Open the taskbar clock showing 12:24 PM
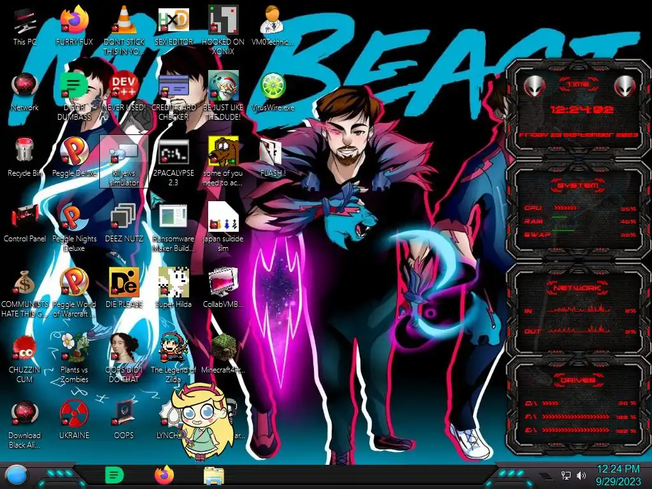 (618, 475)
